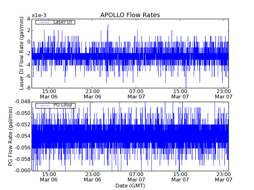Click the blue line sample in the Laser DI legend
The image size is (254, 190).
tap(45, 22)
